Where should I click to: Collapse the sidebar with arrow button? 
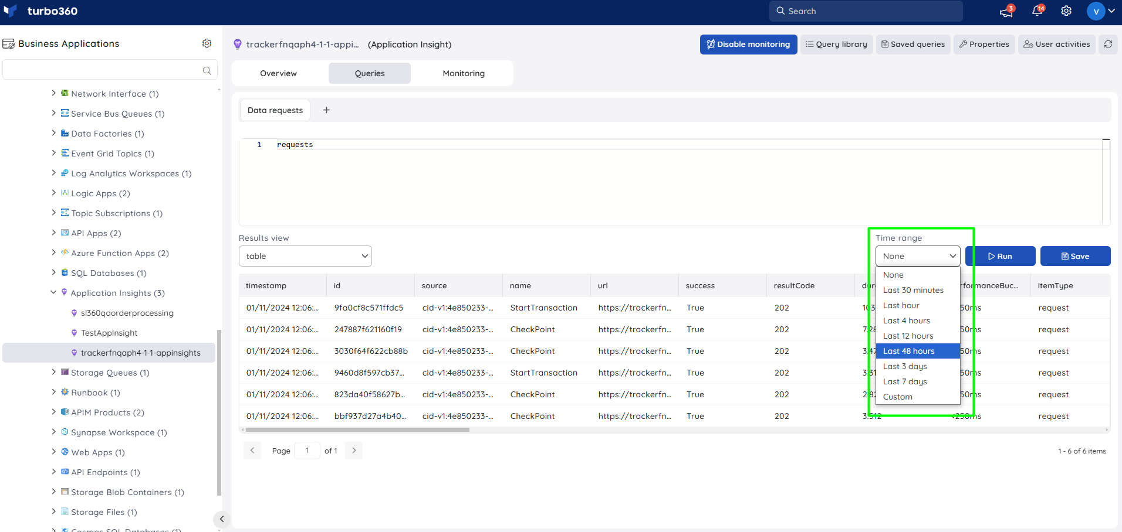[221, 519]
